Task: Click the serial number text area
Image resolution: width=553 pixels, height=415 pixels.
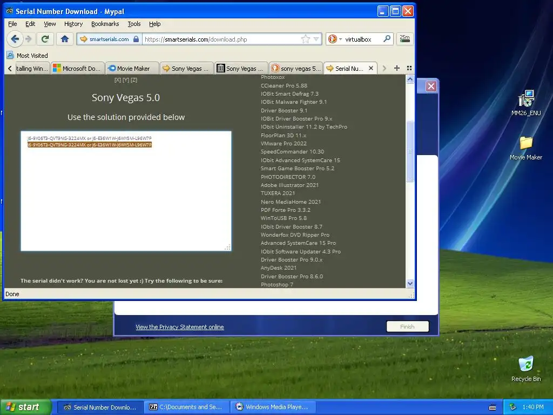Action: (126, 191)
